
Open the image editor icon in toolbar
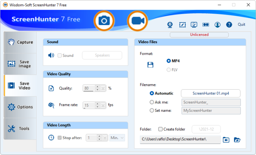point(182,25)
